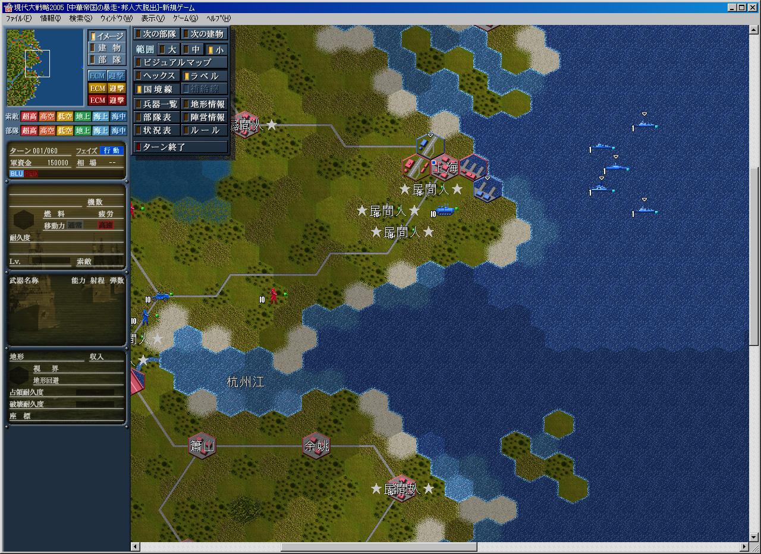The height and width of the screenshot is (554, 761).
Task: Open the 情報(I) menu
Action: pyautogui.click(x=51, y=18)
